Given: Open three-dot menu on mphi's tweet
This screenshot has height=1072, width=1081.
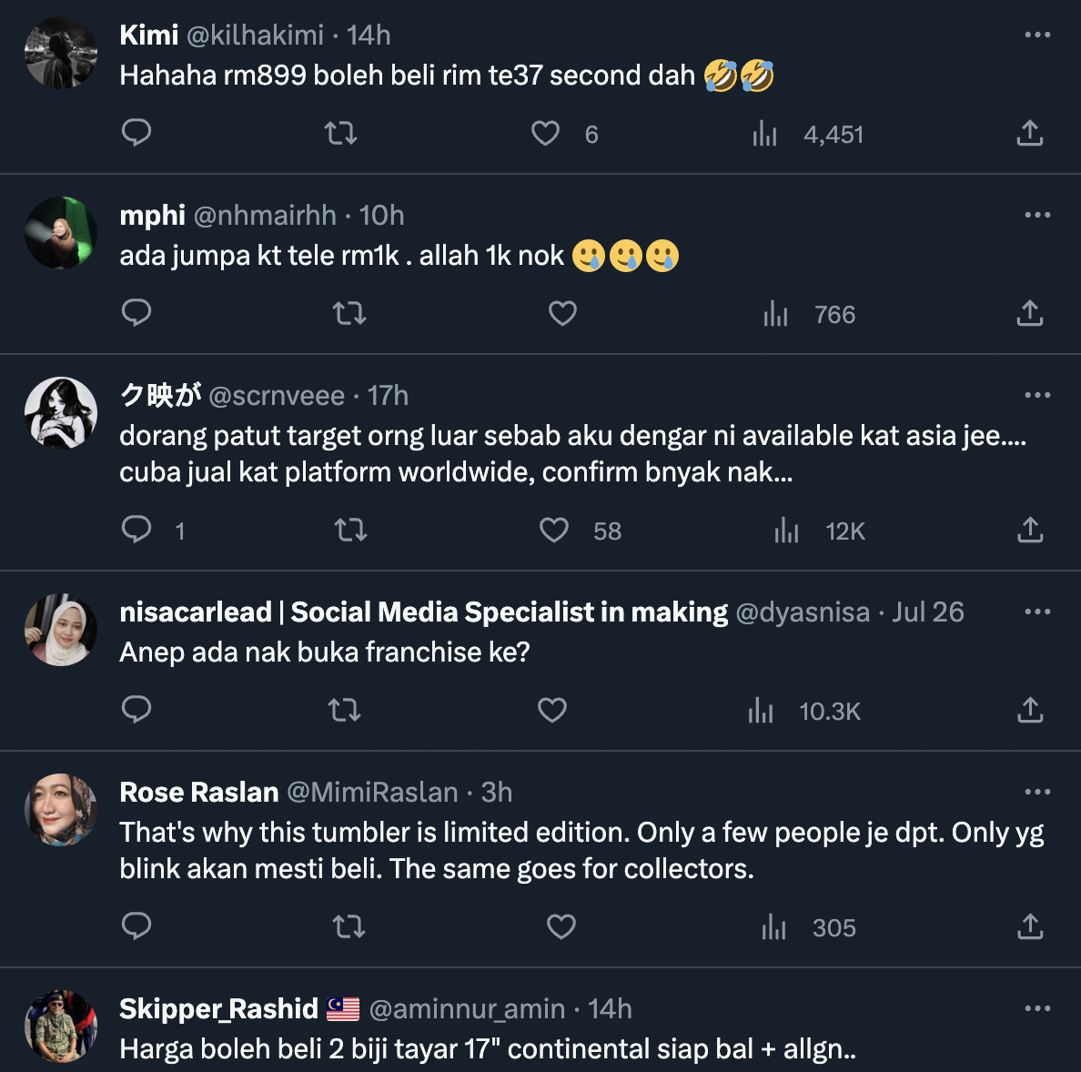Looking at the screenshot, I should (x=1037, y=215).
